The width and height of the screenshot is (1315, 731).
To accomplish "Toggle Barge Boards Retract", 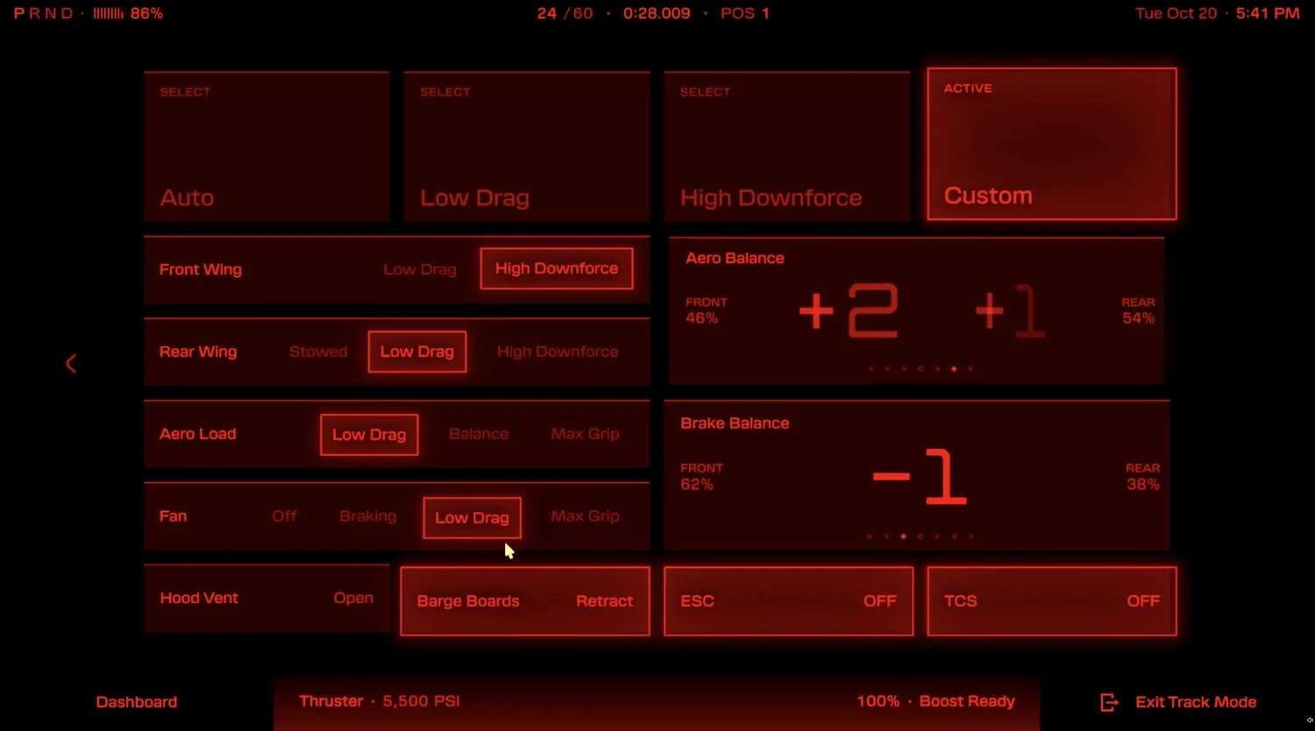I will point(525,601).
